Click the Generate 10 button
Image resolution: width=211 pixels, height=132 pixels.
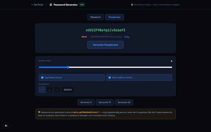click(x=105, y=102)
